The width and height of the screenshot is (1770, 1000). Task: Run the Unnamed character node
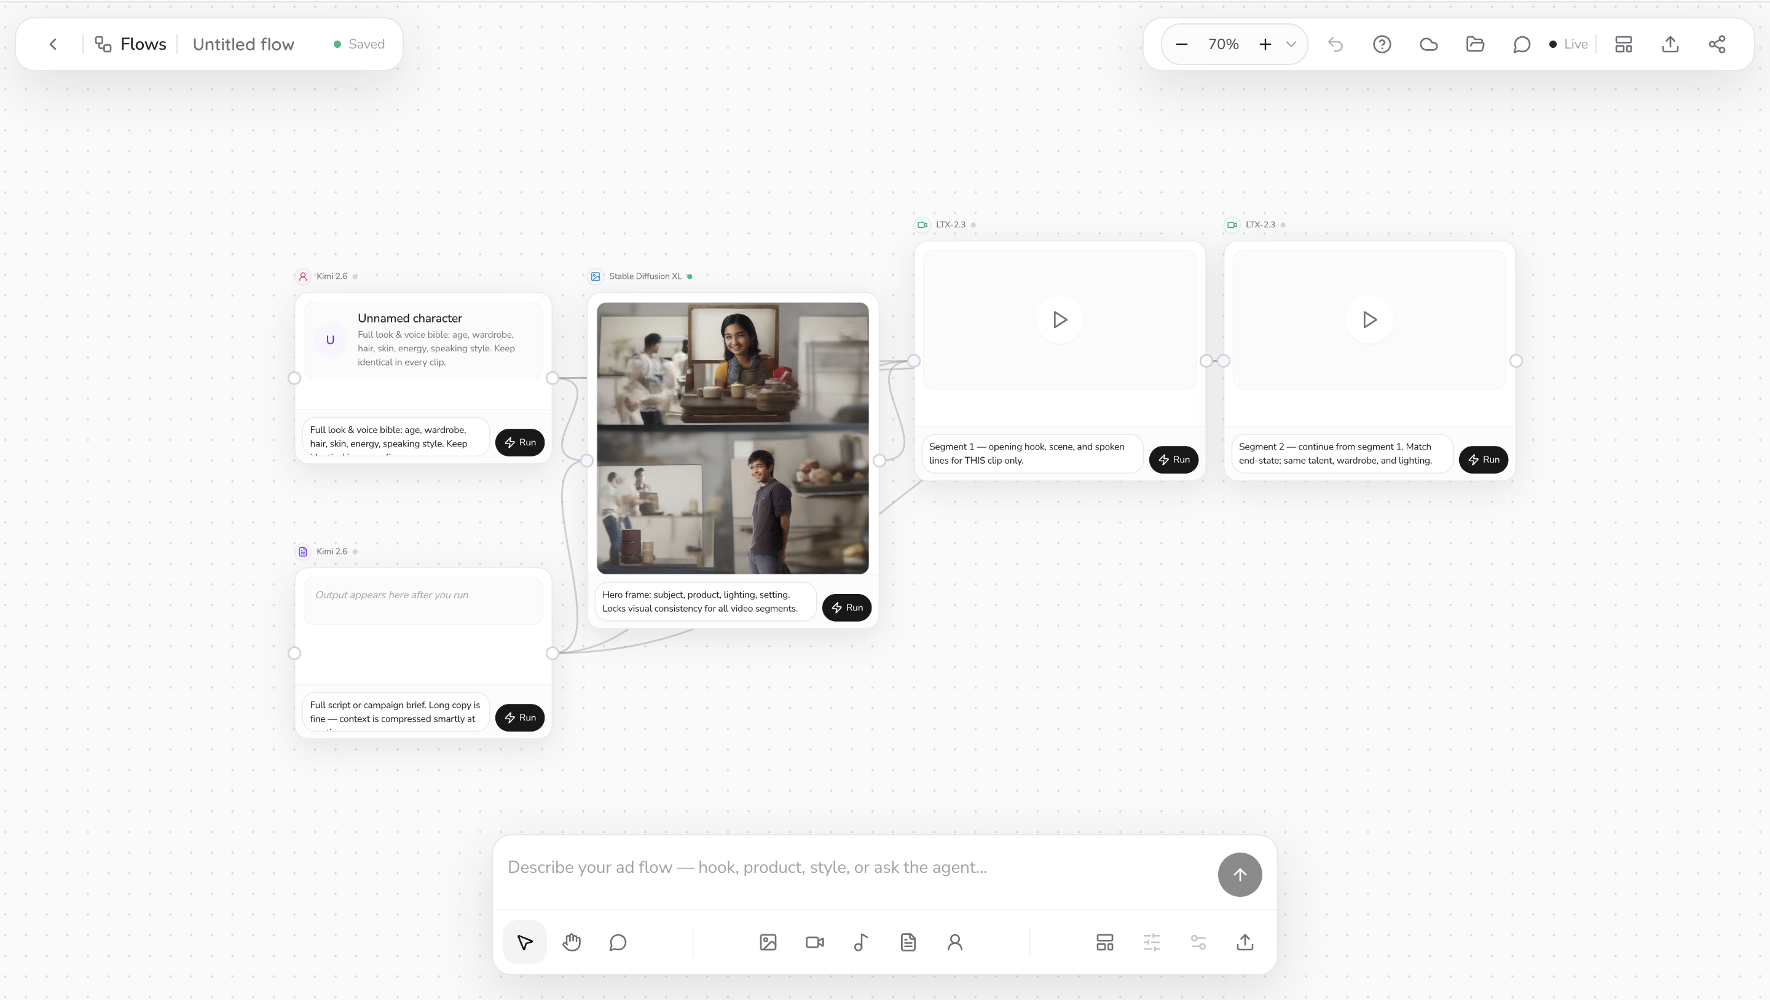tap(520, 442)
